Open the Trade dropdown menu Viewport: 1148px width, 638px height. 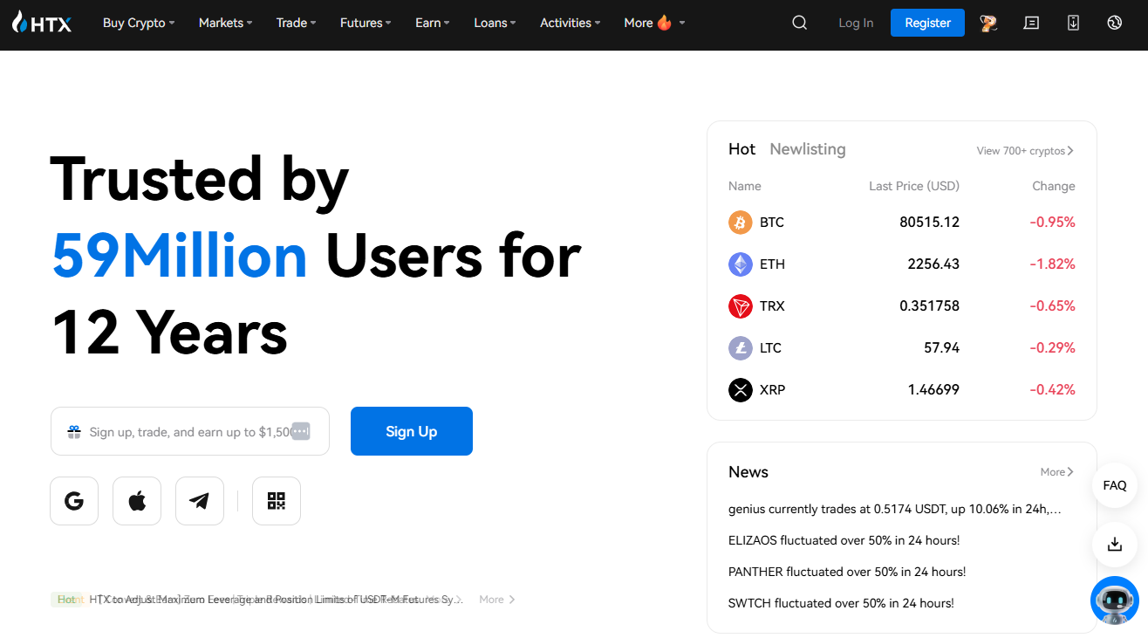pyautogui.click(x=297, y=23)
